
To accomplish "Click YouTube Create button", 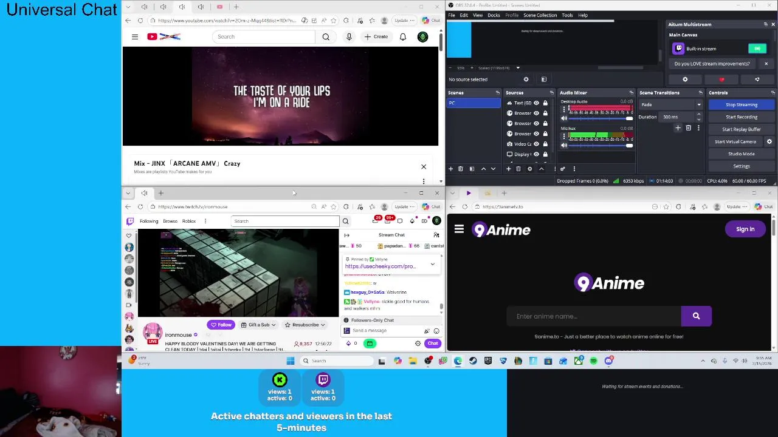I will (376, 37).
